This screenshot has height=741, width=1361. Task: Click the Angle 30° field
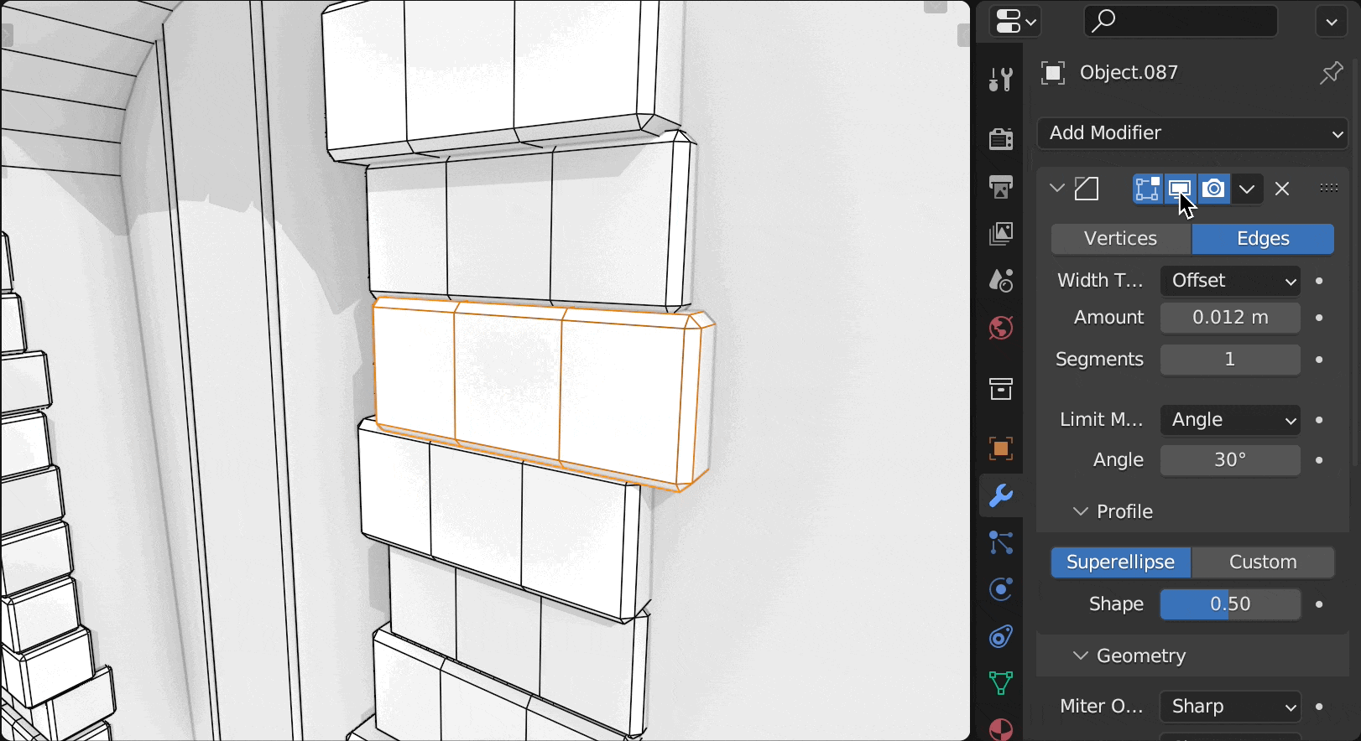[1230, 460]
